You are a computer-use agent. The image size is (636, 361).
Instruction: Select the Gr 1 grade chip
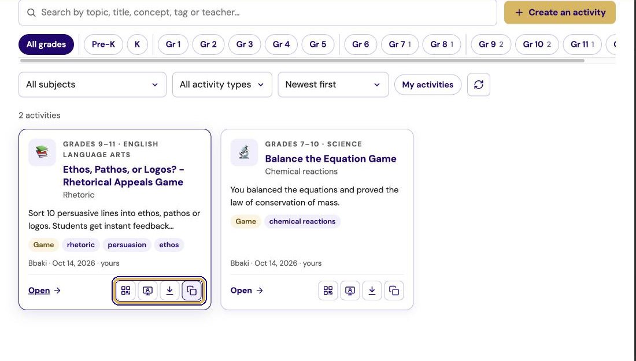pos(173,44)
